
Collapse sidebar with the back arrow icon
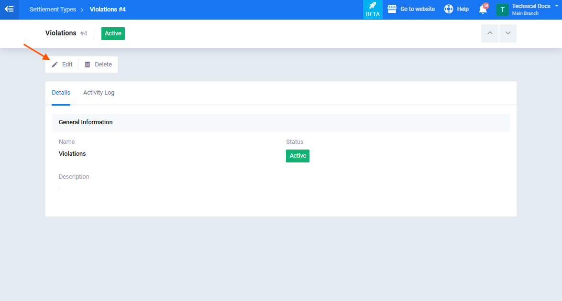(9, 9)
